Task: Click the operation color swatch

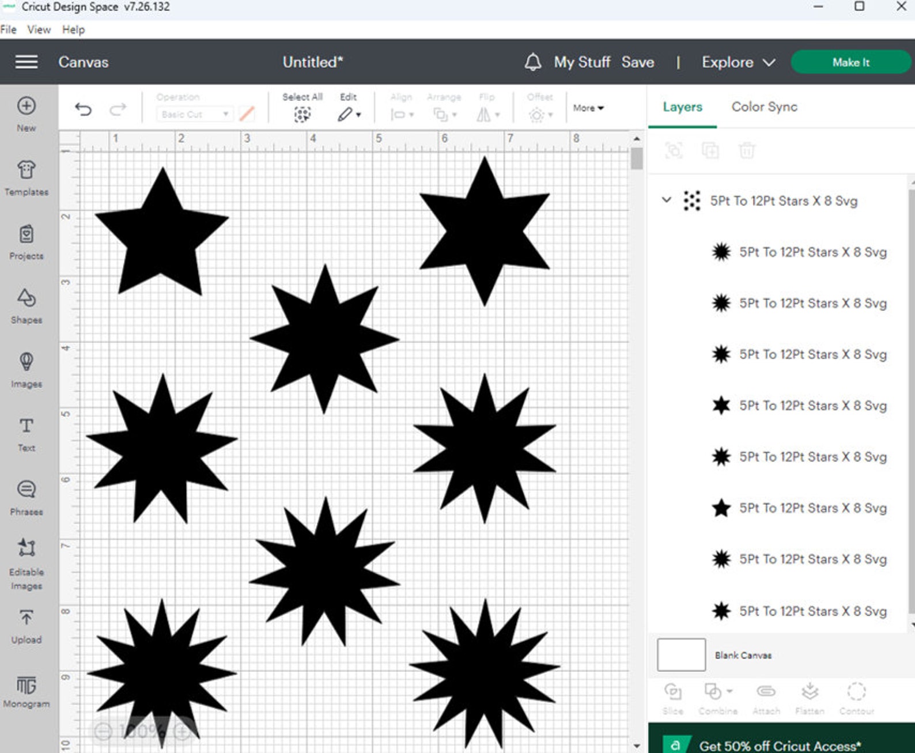Action: coord(247,114)
